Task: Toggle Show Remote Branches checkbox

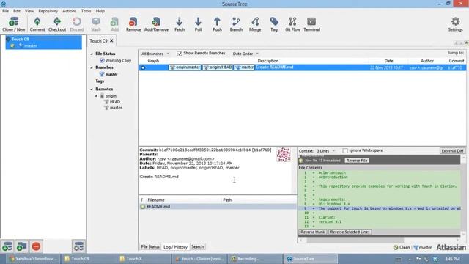Action: (x=179, y=54)
